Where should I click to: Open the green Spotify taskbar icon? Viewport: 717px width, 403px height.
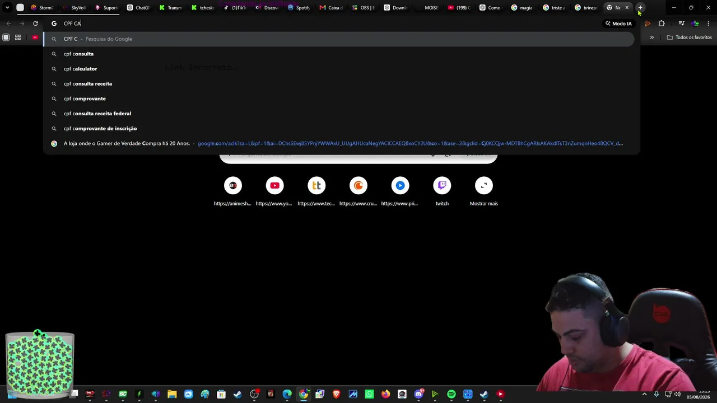(x=451, y=394)
